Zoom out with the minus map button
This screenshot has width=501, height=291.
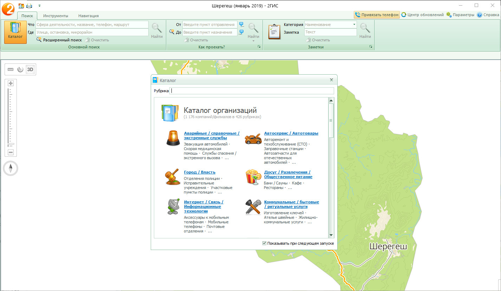pos(11,152)
